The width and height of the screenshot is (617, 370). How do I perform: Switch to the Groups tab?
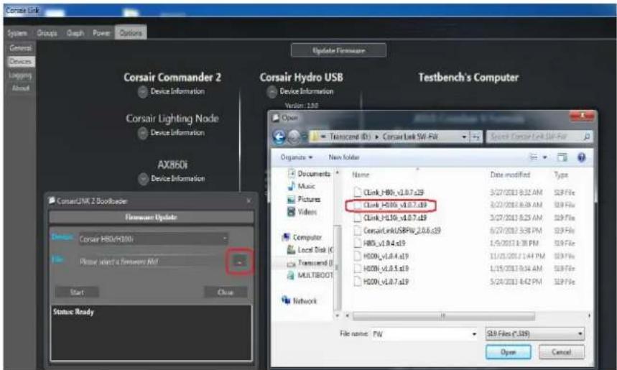tap(47, 33)
